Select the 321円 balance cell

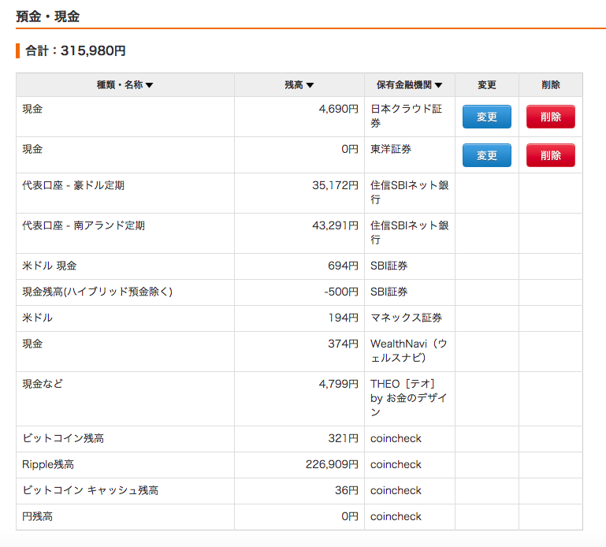pos(299,439)
